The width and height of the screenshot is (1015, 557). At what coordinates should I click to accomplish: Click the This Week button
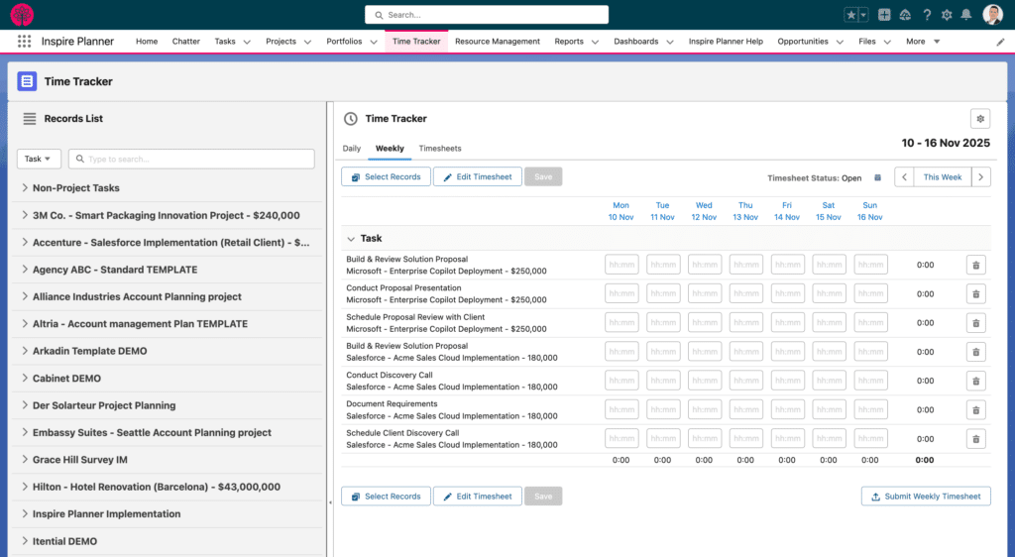click(x=943, y=177)
